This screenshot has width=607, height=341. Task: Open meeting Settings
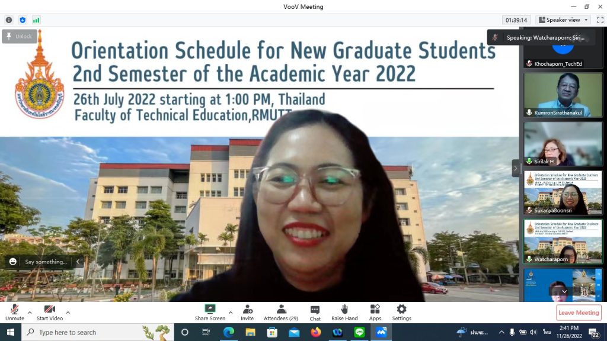[x=401, y=313]
